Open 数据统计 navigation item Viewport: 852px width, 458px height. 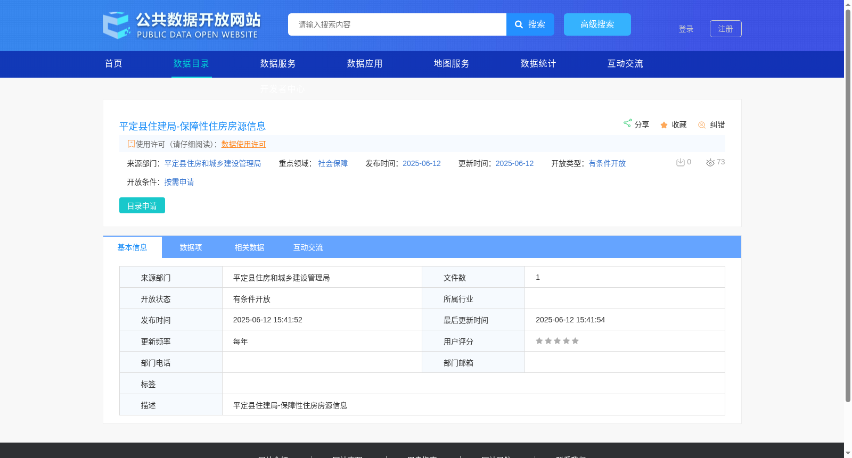click(x=538, y=64)
